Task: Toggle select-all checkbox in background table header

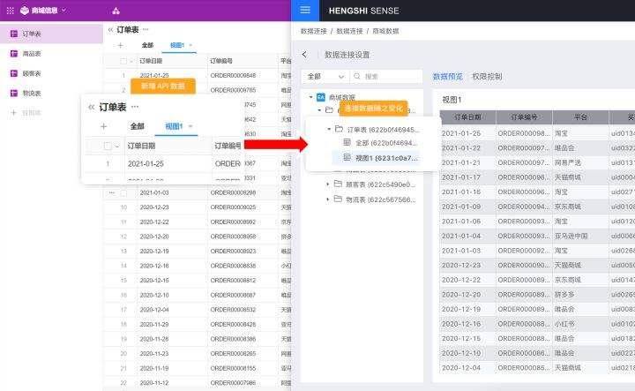Action: pyautogui.click(x=122, y=62)
